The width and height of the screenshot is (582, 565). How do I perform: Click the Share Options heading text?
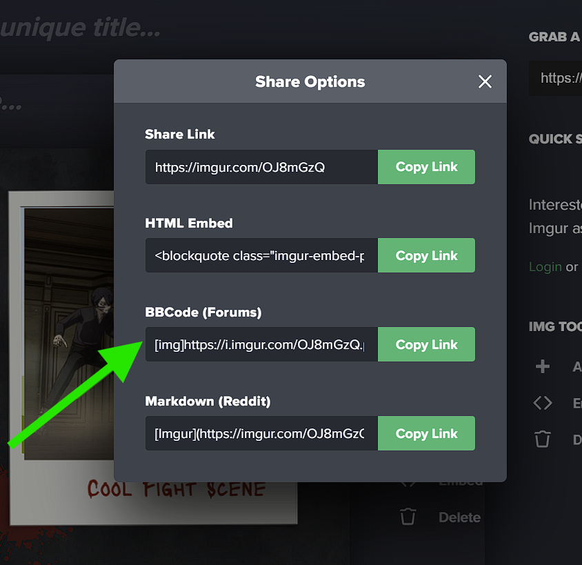(x=310, y=81)
